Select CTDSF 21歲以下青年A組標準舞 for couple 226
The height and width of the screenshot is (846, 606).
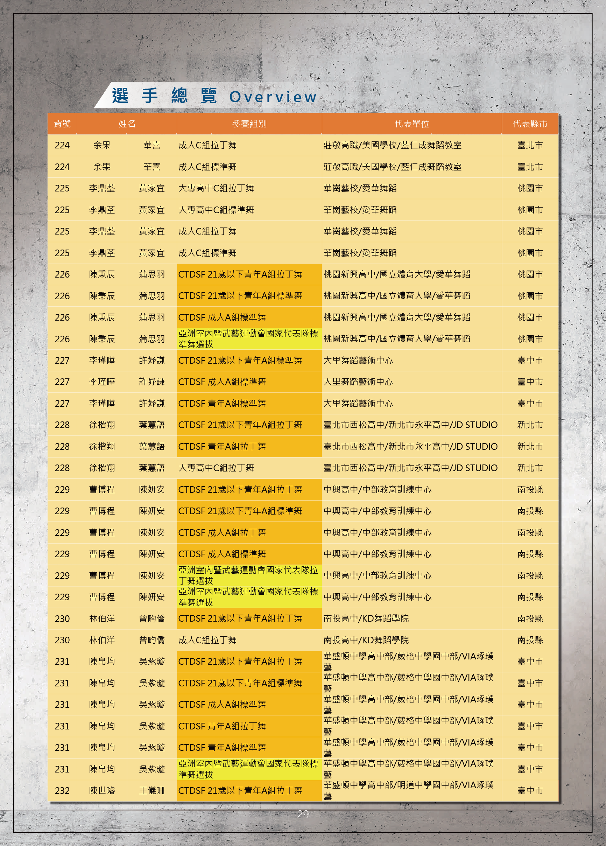tap(249, 296)
